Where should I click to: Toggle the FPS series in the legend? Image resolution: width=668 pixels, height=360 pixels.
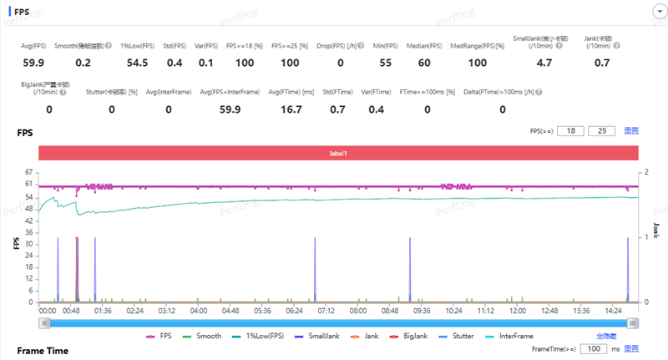tap(159, 336)
